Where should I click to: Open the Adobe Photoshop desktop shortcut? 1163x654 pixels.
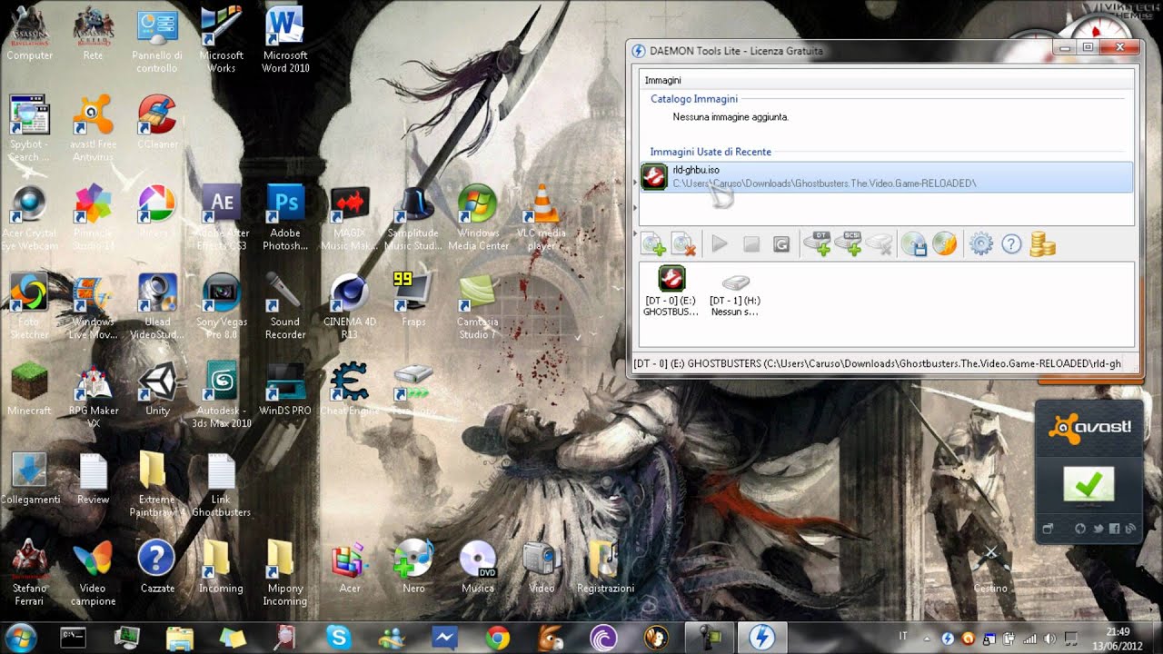pos(285,218)
